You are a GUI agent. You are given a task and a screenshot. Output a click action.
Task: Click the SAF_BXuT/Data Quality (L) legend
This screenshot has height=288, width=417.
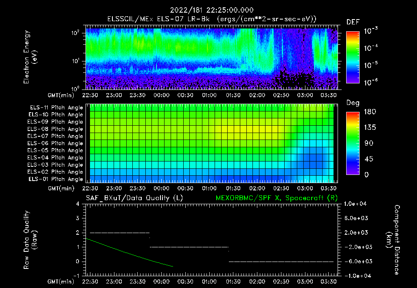134,198
